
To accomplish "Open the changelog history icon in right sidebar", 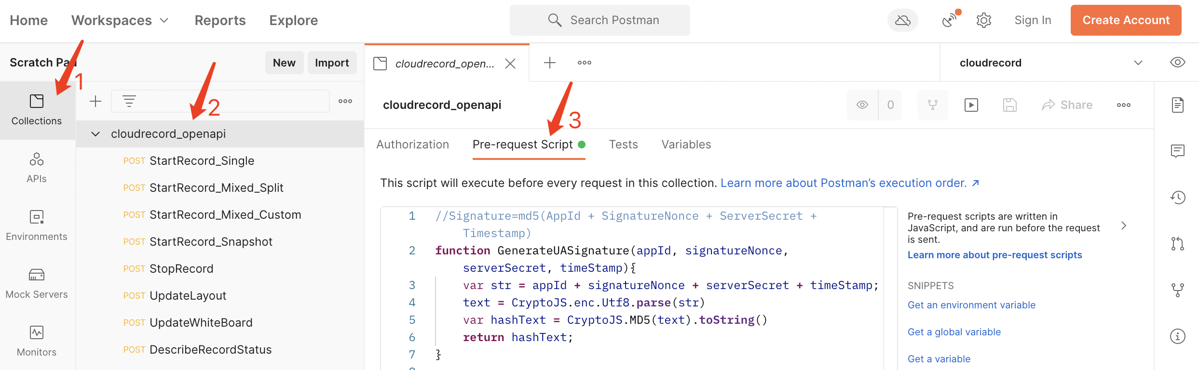I will tap(1178, 197).
